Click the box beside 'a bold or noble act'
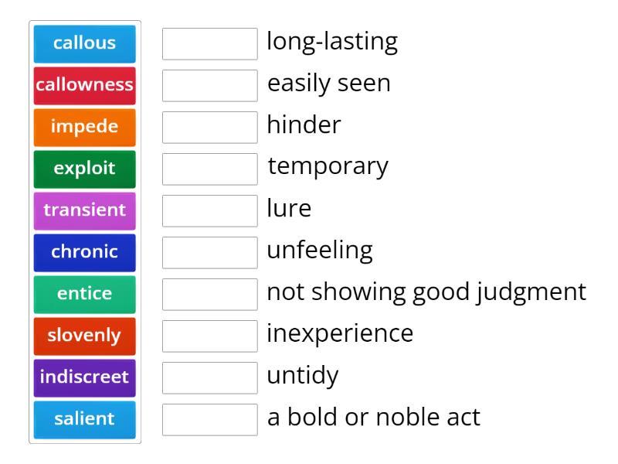Screen dimensions: 618x464 209,419
